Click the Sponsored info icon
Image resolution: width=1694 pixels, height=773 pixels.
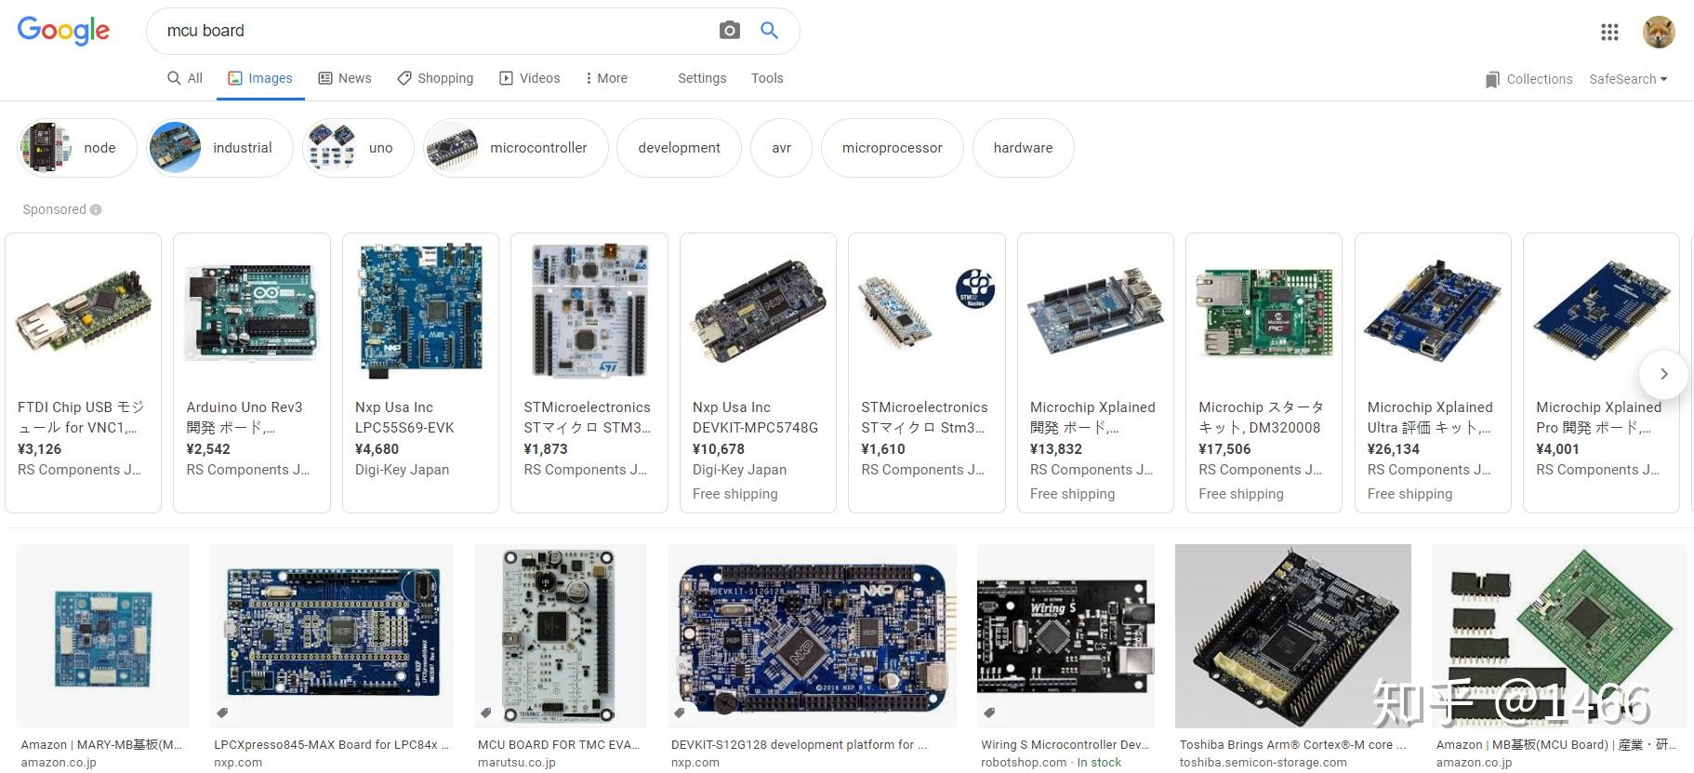click(x=96, y=210)
